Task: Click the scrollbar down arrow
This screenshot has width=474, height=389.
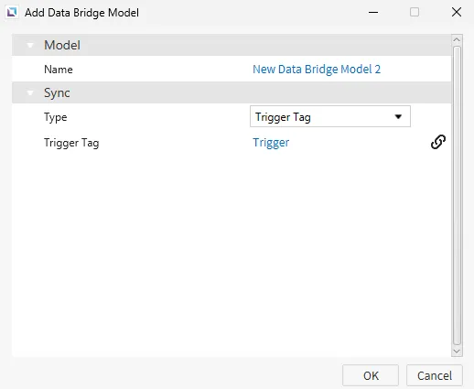Action: [457, 351]
